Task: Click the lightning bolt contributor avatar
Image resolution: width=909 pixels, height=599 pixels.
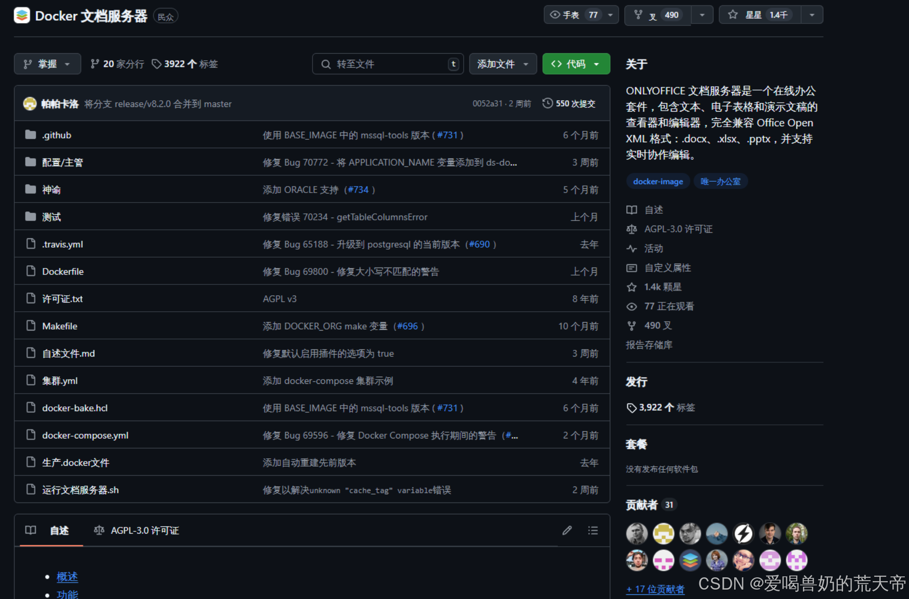Action: [x=743, y=534]
